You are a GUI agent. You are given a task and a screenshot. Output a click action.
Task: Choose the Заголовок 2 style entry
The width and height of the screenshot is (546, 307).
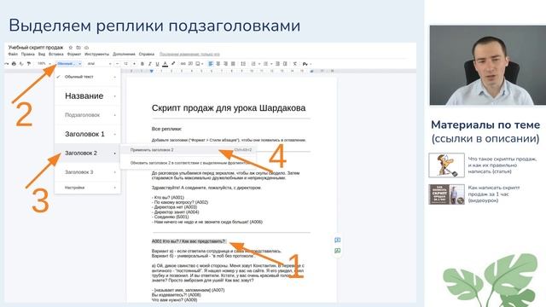click(x=87, y=153)
